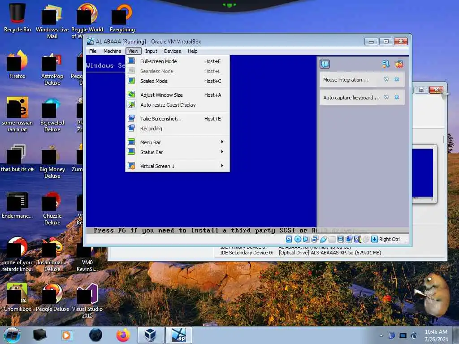Screen dimensions: 459x344
Task: Click AL3-ABAAAS-XP.iso optical drive text
Action: point(330,253)
